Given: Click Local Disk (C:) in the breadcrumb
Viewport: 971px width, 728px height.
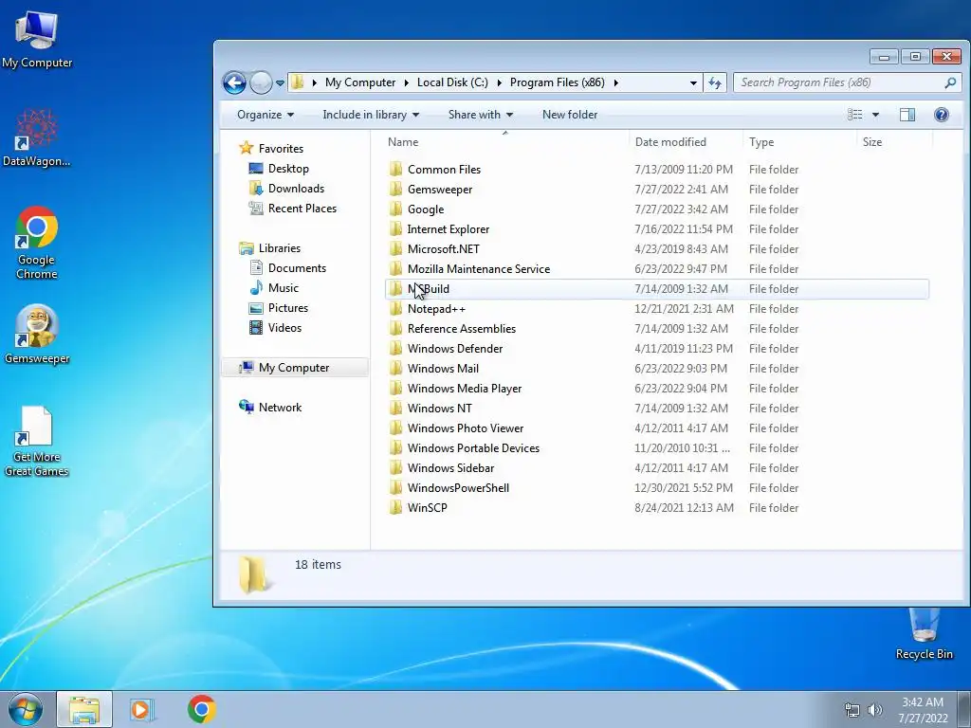Looking at the screenshot, I should point(452,82).
